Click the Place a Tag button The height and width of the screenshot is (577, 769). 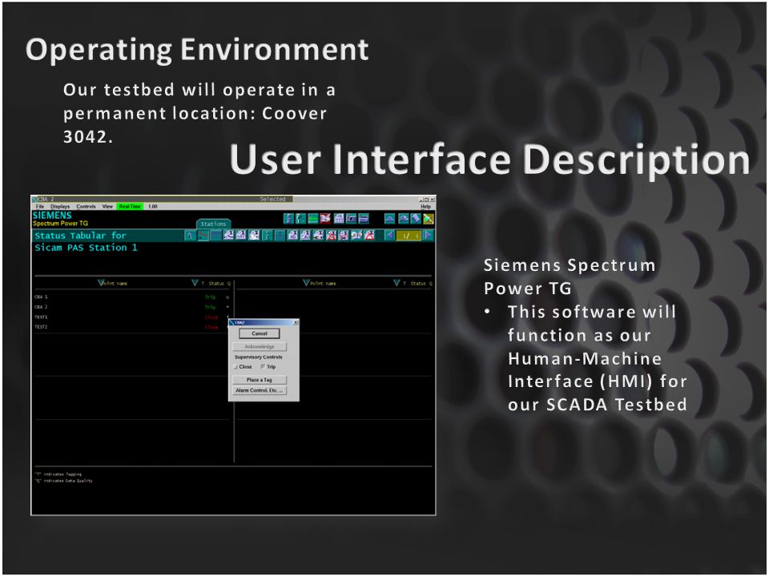tap(260, 380)
